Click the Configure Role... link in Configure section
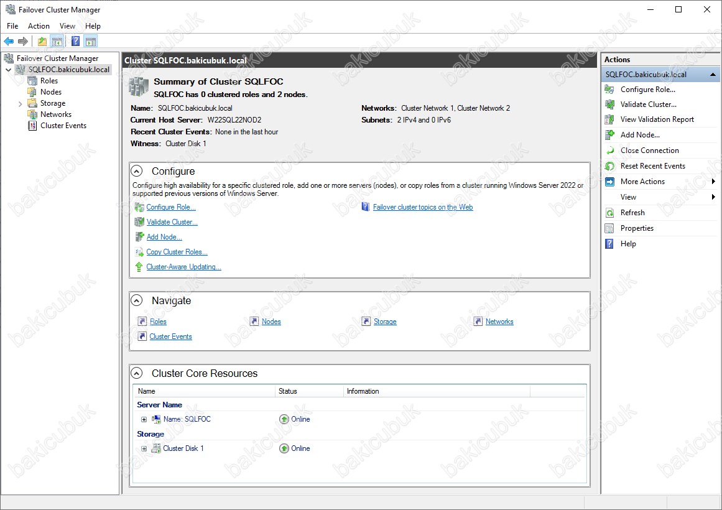 171,207
